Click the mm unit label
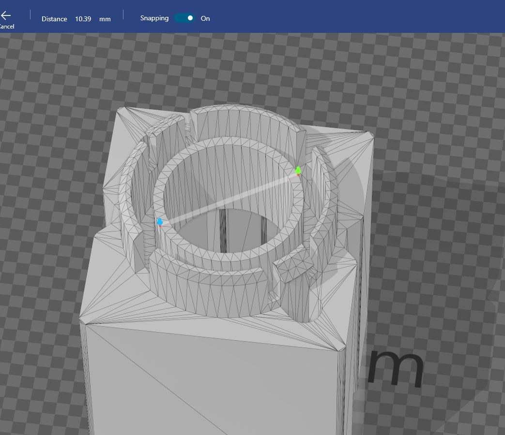 coord(105,19)
